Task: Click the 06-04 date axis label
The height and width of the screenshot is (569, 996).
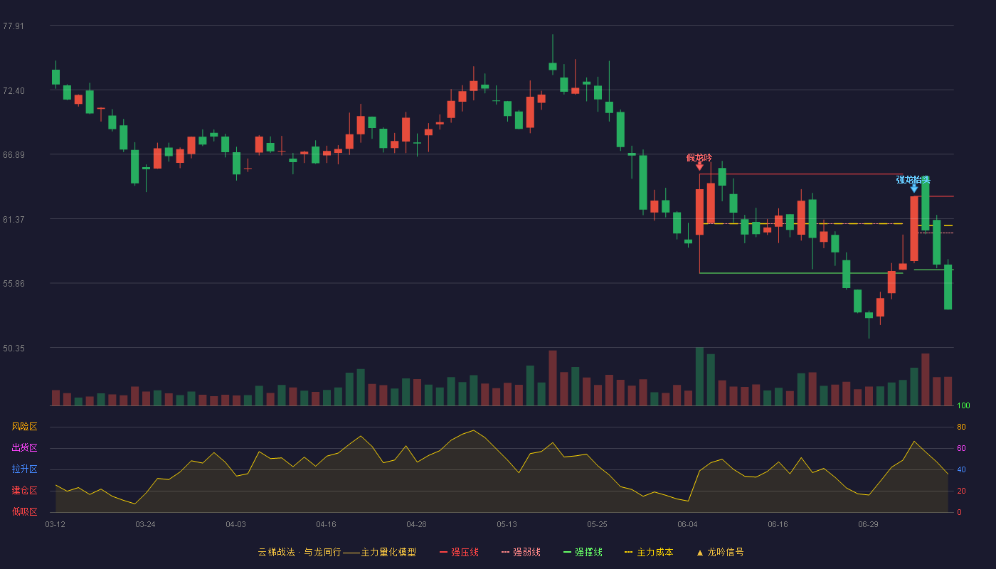Action: 688,525
